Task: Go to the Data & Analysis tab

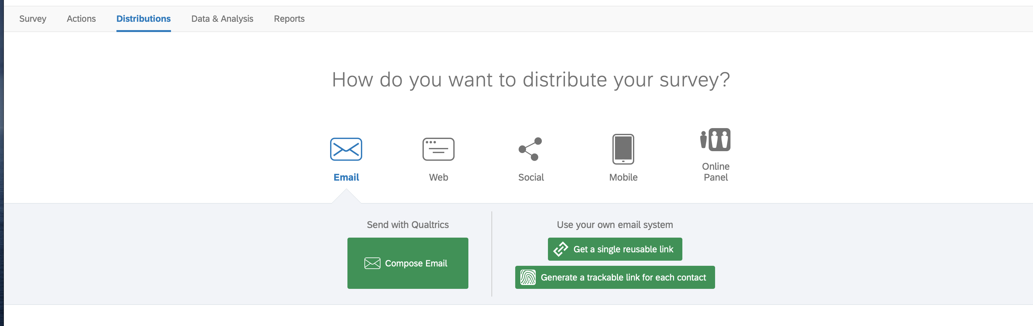Action: point(222,19)
